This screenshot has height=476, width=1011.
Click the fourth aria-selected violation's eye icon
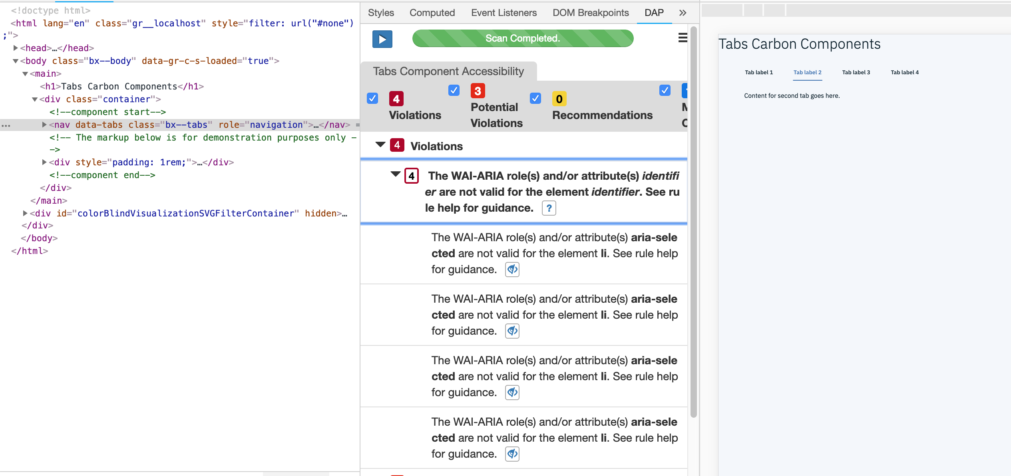(512, 454)
